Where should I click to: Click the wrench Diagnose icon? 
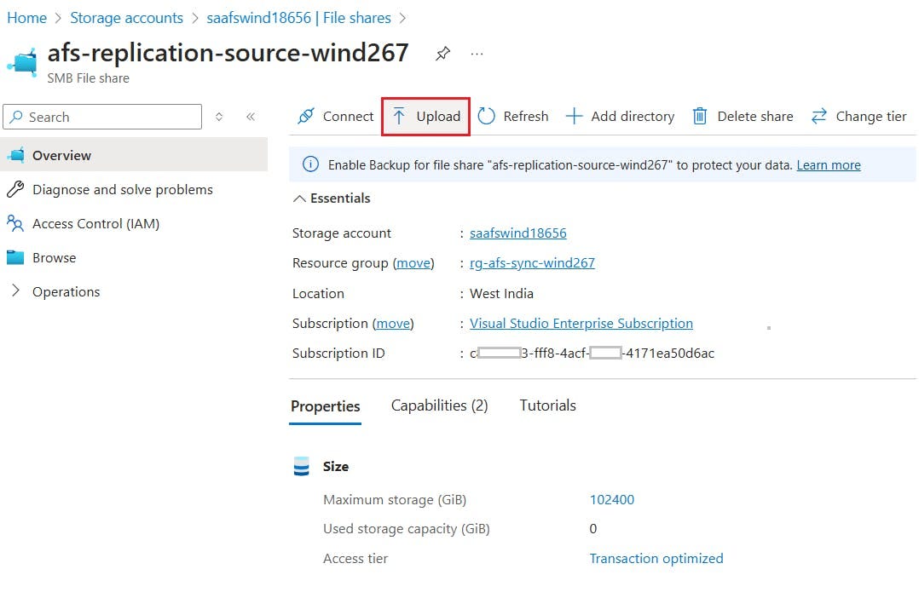click(15, 189)
